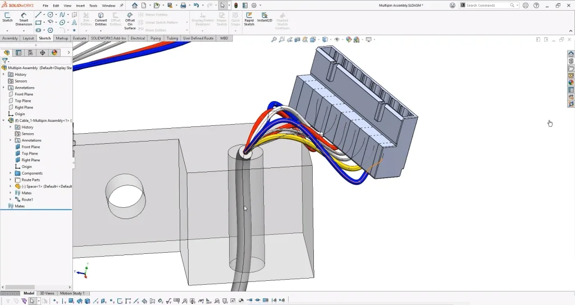This screenshot has width=575, height=305.
Task: Open the Instant2D tool
Action: pos(264,17)
